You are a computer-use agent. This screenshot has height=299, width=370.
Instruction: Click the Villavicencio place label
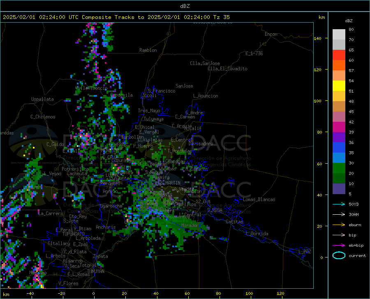(x=91, y=88)
